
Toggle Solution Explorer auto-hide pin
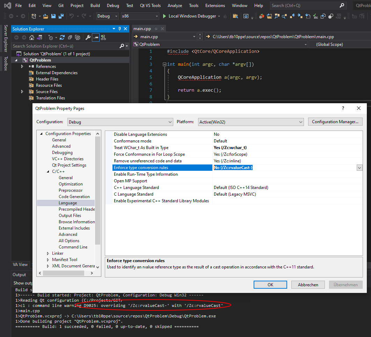pos(119,29)
